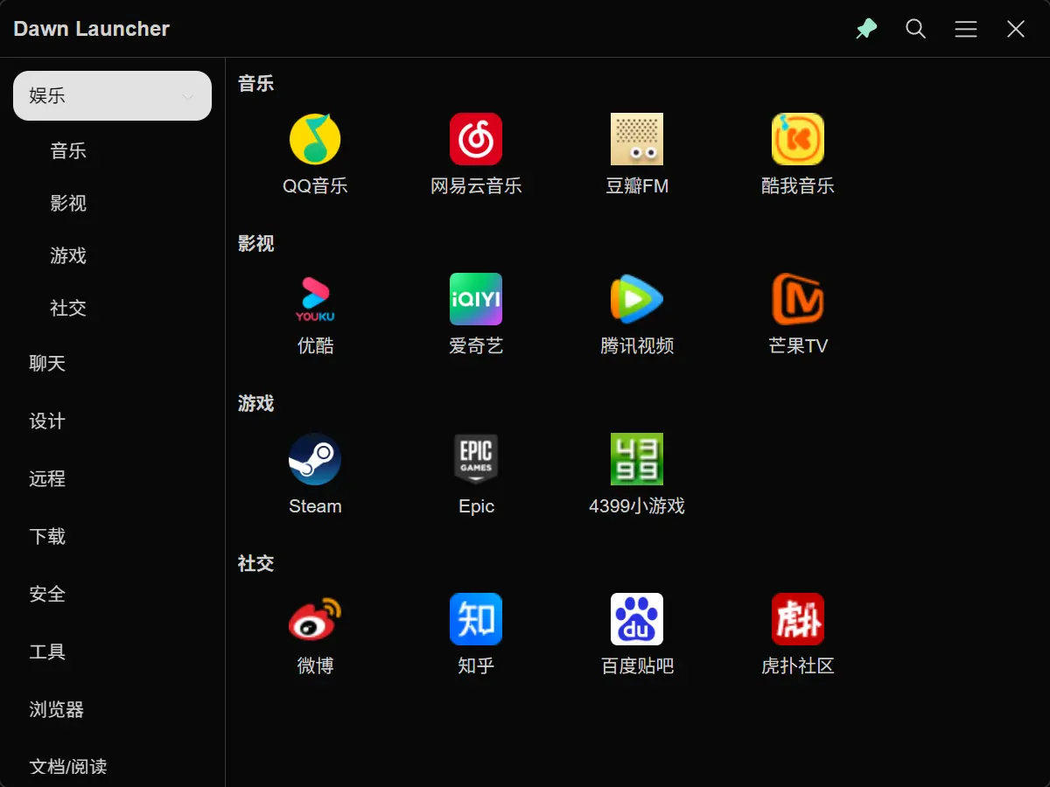Open the 网易云音乐 icon

[x=476, y=139]
